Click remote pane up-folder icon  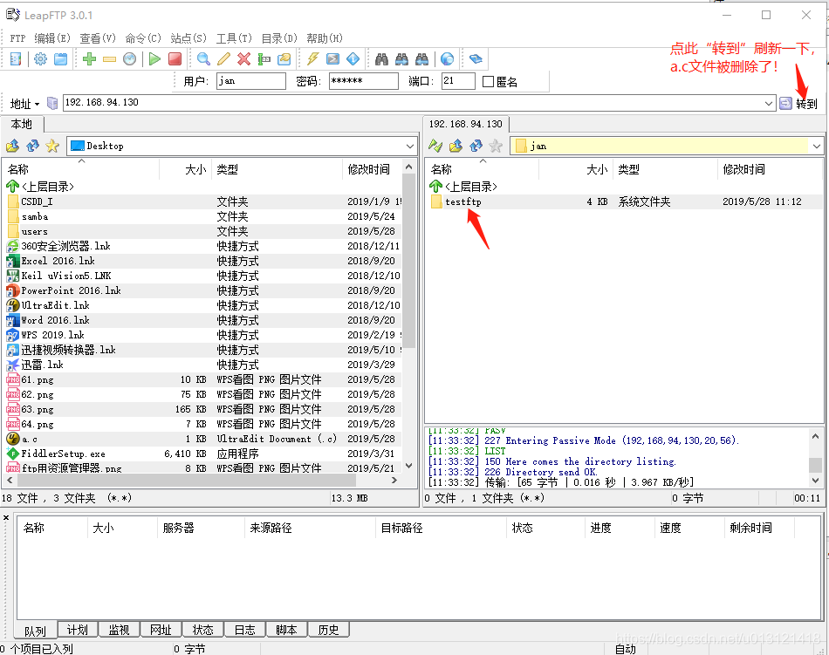[456, 146]
